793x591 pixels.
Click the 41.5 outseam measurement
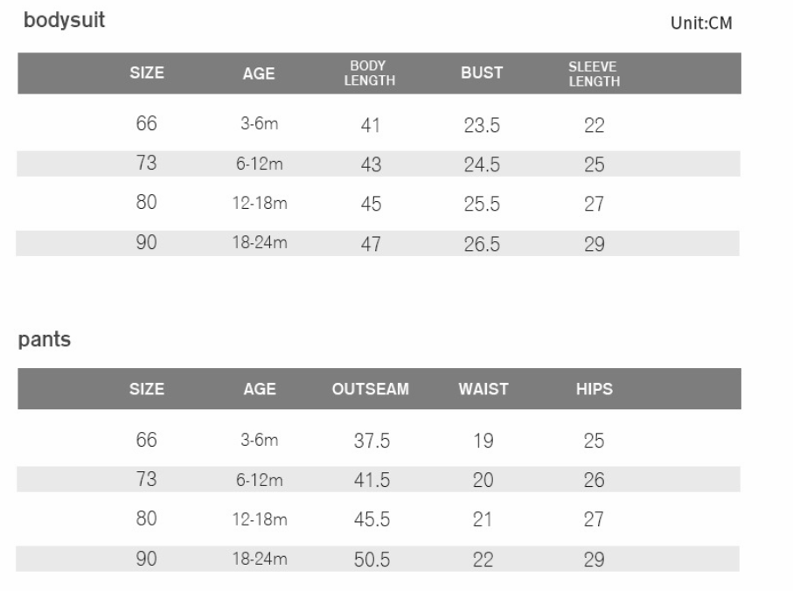click(x=372, y=481)
